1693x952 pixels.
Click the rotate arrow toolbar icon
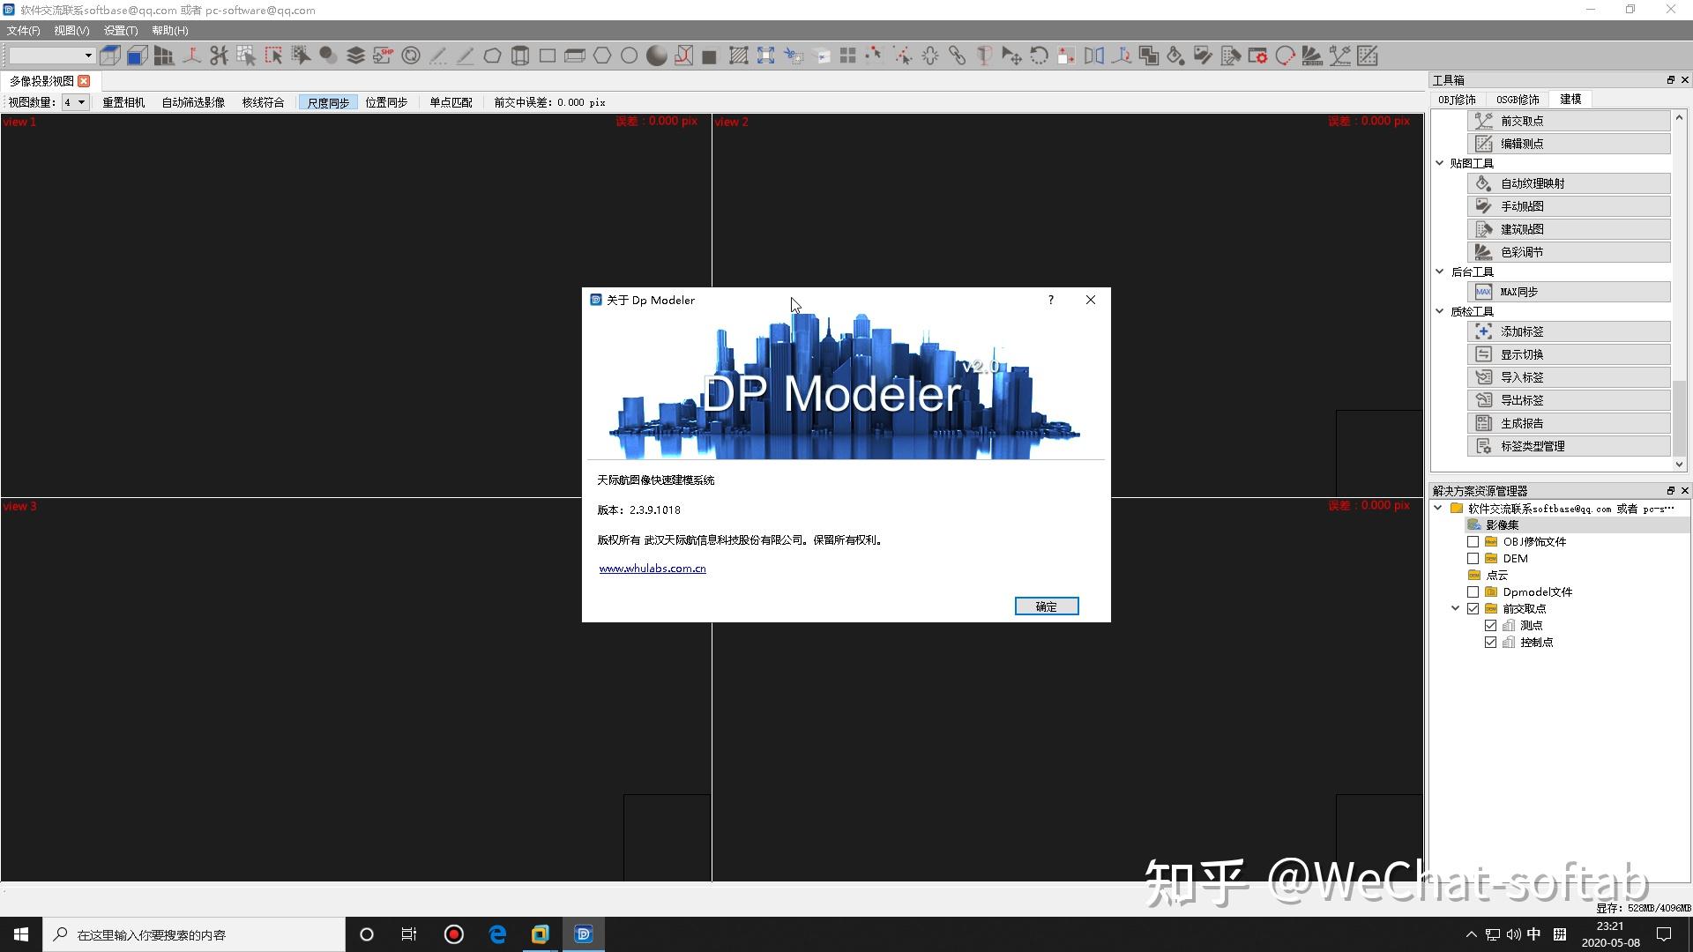(1039, 56)
